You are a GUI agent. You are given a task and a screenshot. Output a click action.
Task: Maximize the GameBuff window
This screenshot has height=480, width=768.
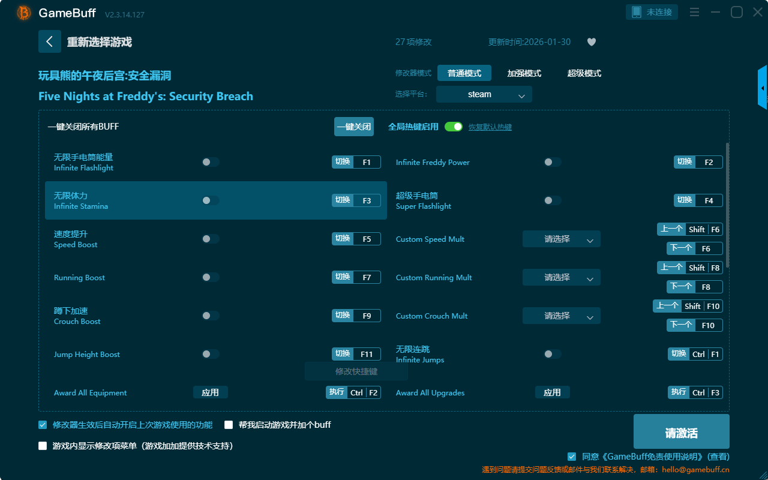coord(736,12)
